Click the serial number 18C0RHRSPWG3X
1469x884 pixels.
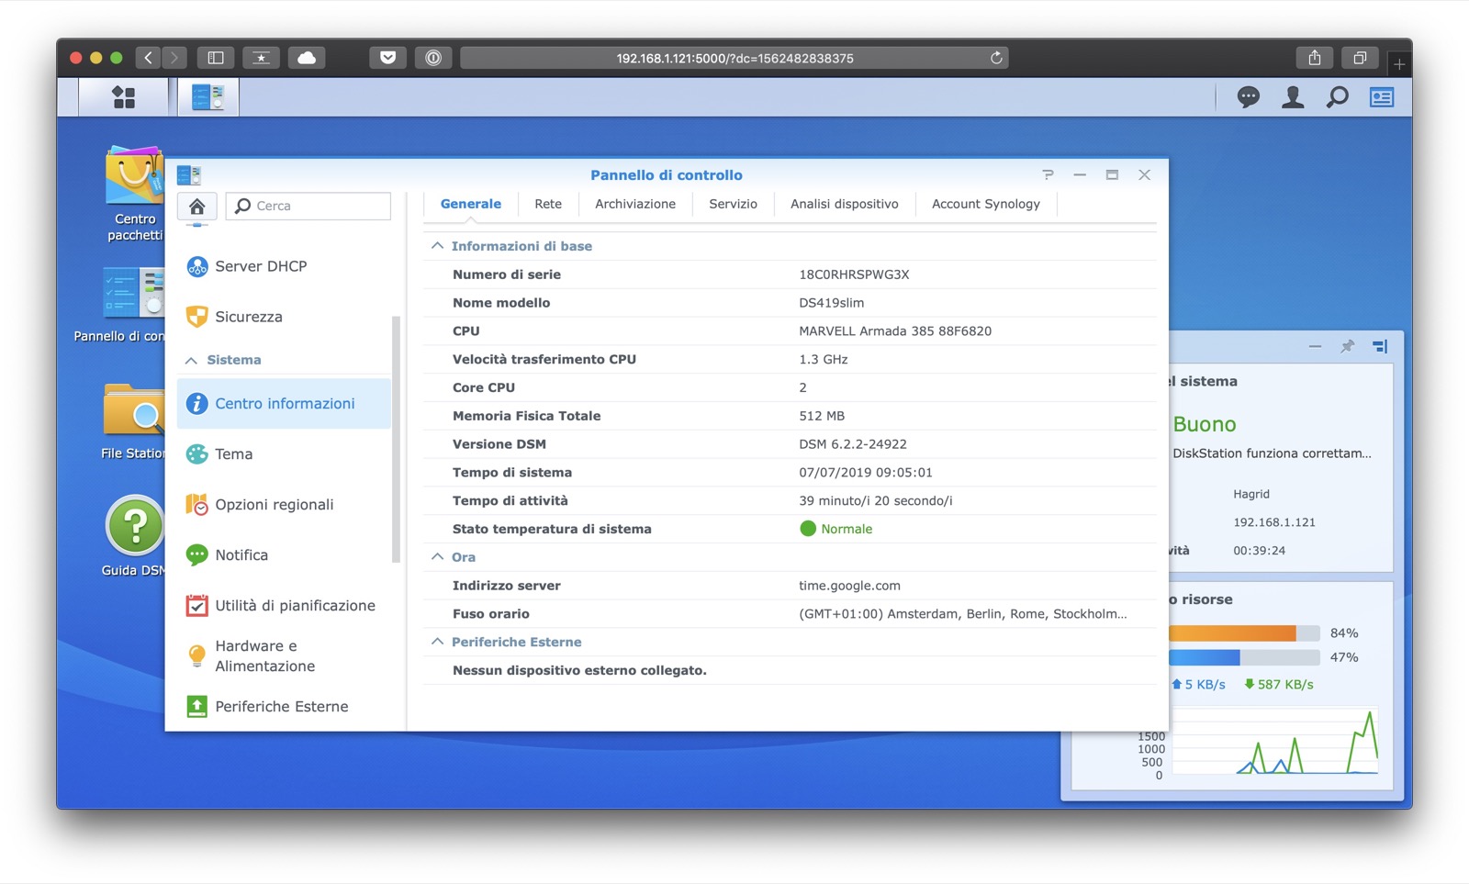tap(854, 274)
